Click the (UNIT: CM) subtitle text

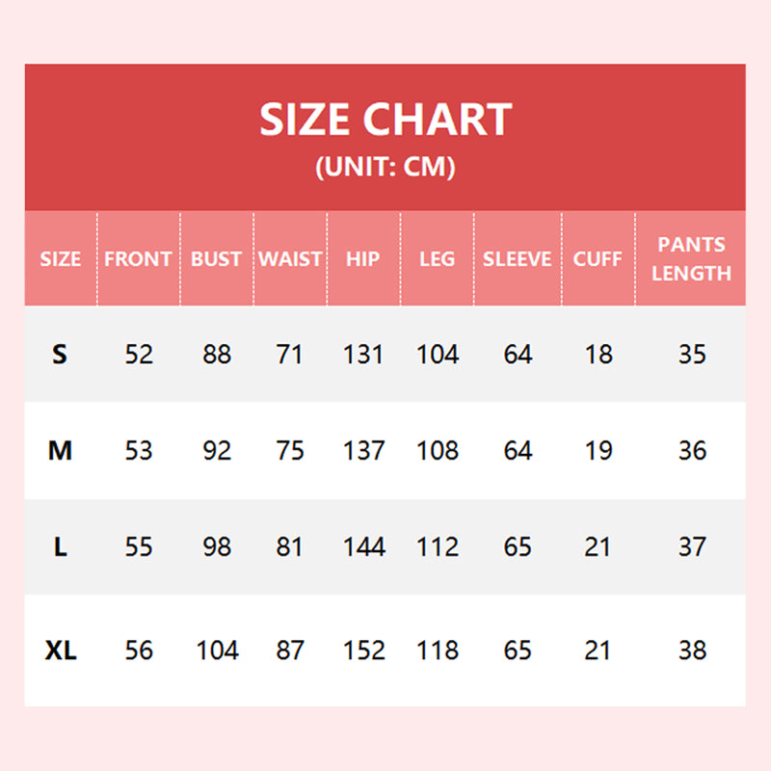click(x=385, y=168)
